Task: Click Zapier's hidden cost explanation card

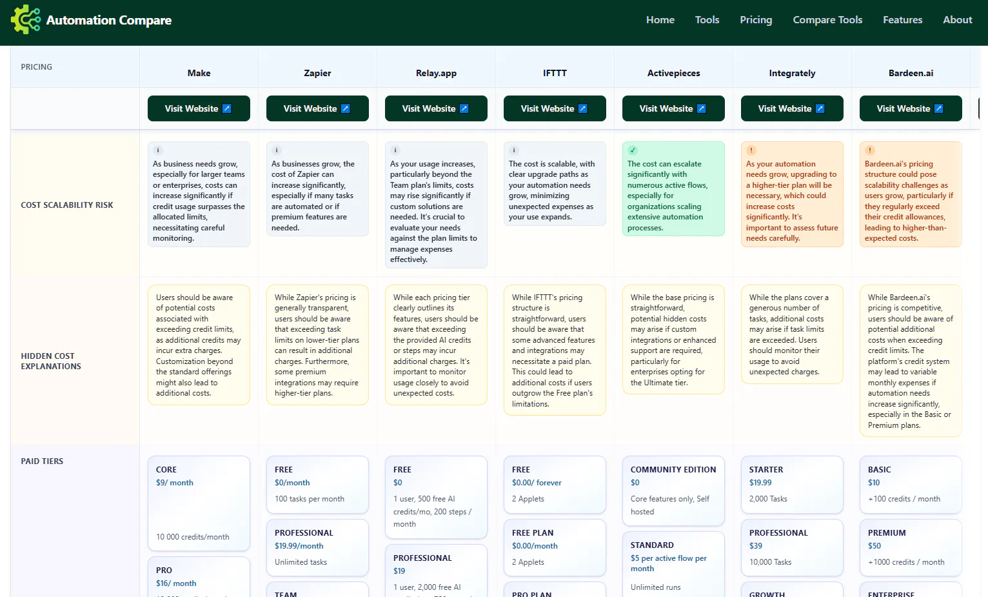Action: coord(317,345)
